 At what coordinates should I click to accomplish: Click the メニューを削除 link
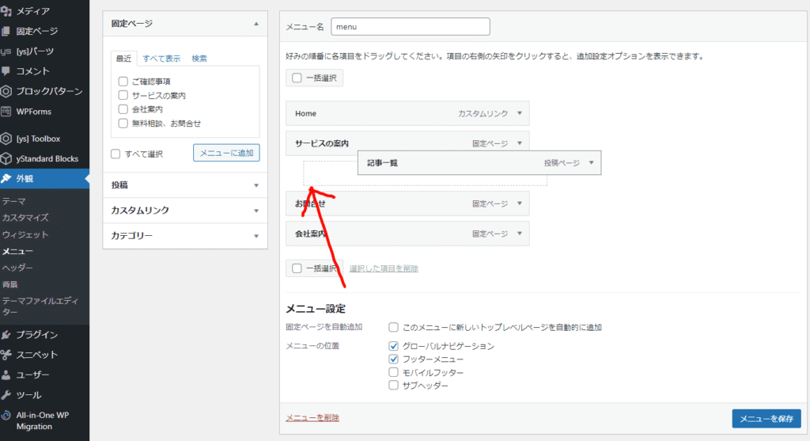click(312, 418)
